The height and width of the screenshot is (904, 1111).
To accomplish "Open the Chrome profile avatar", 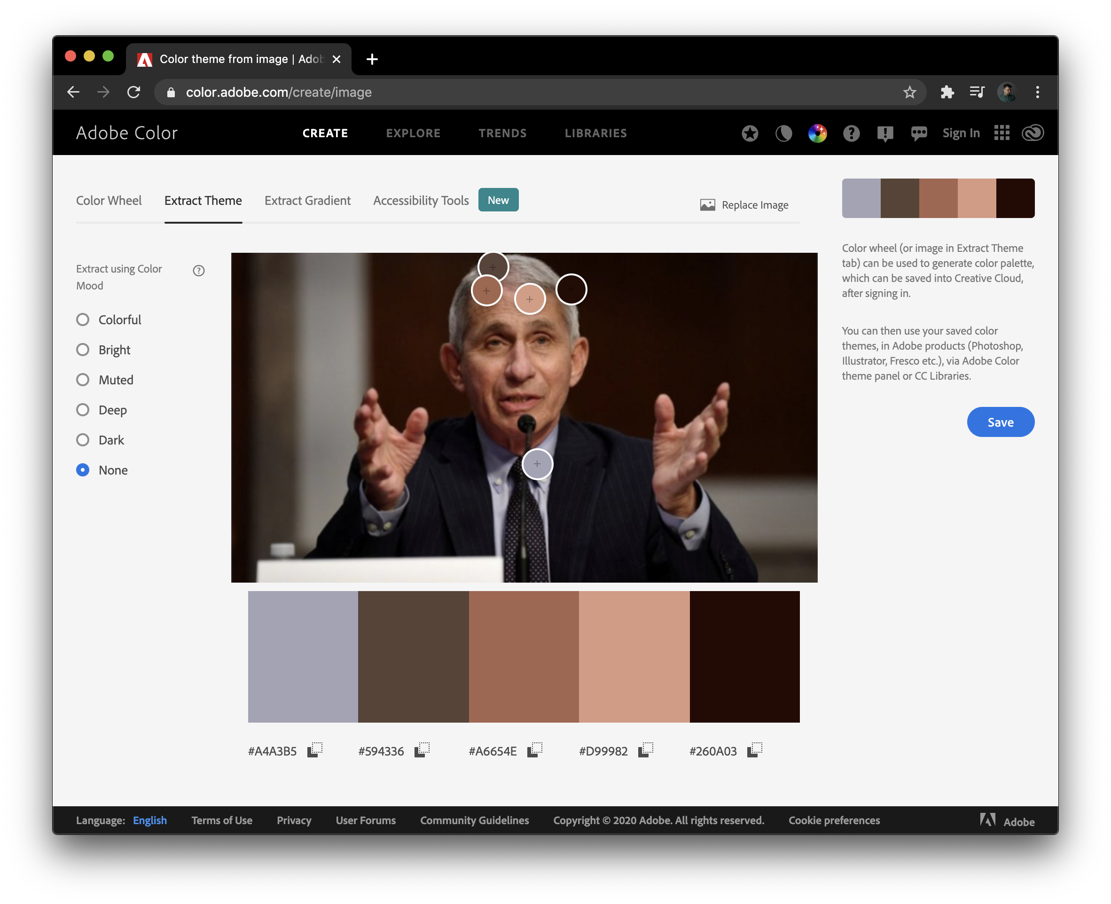I will [1007, 92].
